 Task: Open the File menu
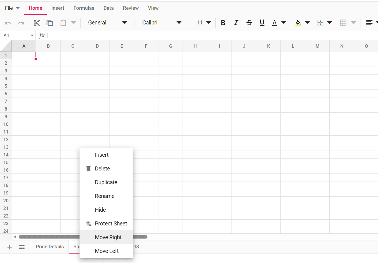tap(12, 8)
